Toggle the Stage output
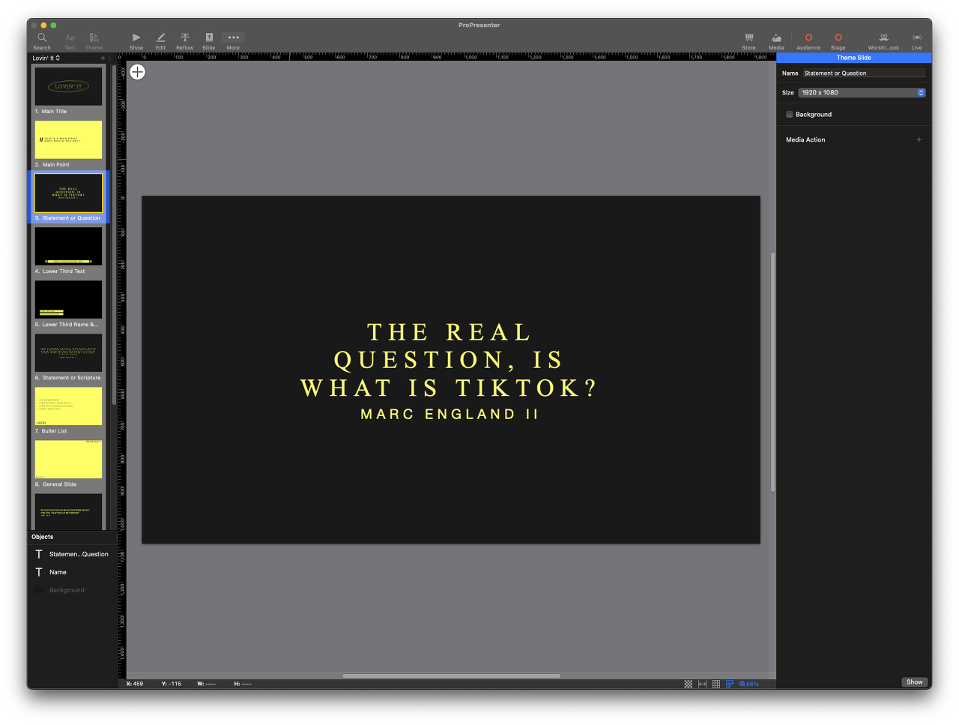Screen dimensions: 959x725 point(838,40)
